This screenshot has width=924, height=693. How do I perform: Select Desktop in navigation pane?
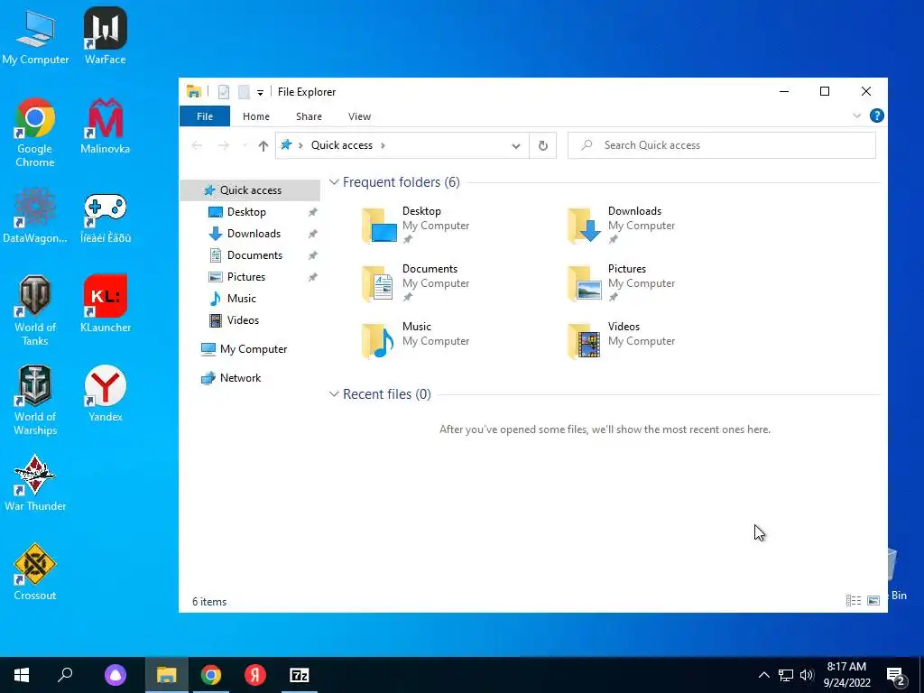pyautogui.click(x=250, y=212)
